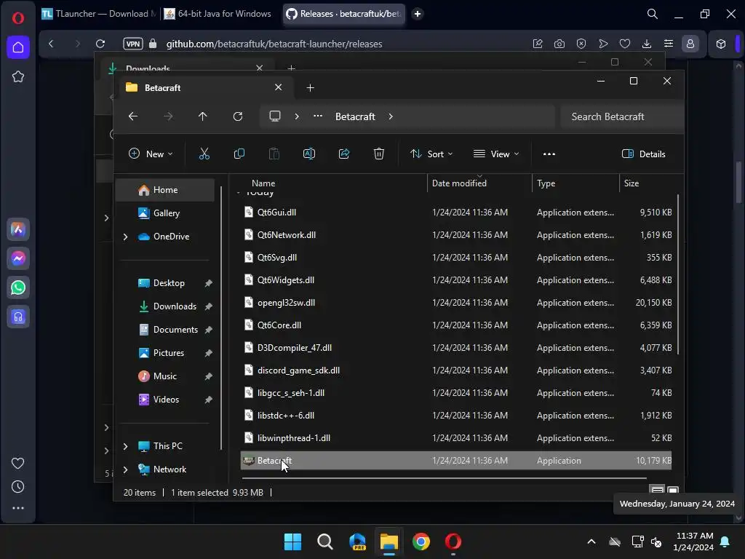The width and height of the screenshot is (745, 559).
Task: Click the chevron after the monitor icon in address bar
Action: [x=297, y=116]
